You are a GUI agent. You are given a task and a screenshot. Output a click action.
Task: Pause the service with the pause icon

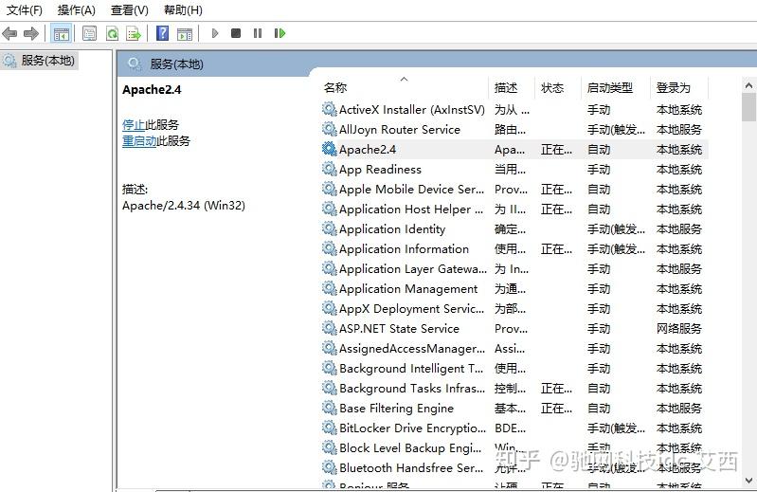pyautogui.click(x=258, y=33)
